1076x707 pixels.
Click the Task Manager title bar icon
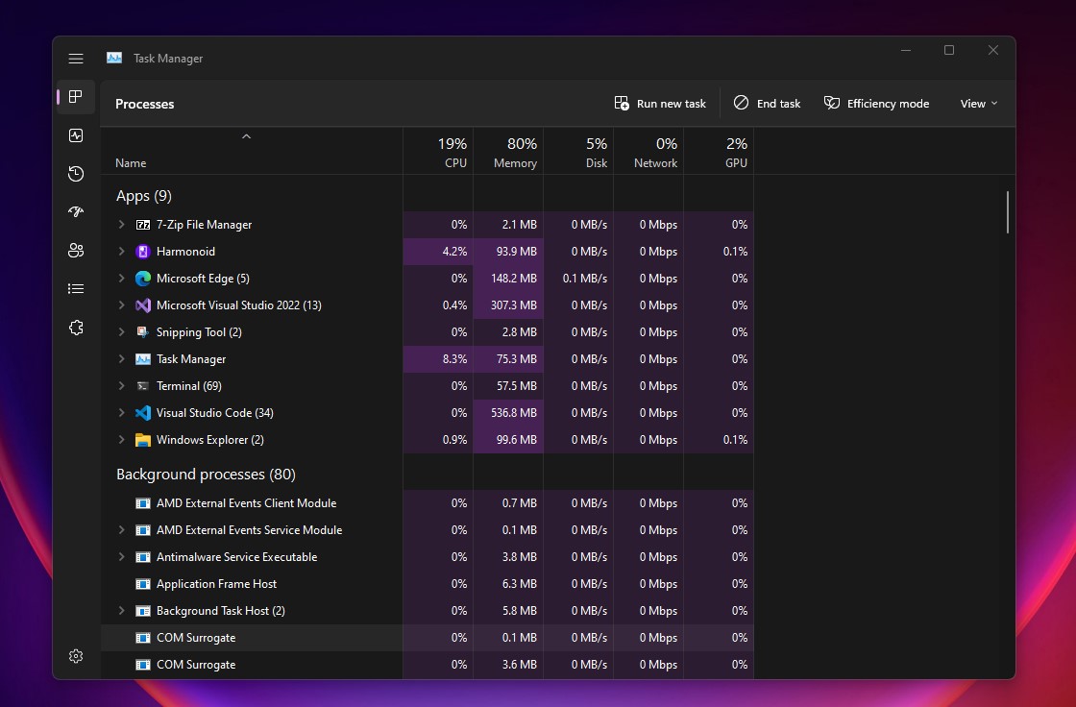pyautogui.click(x=114, y=59)
